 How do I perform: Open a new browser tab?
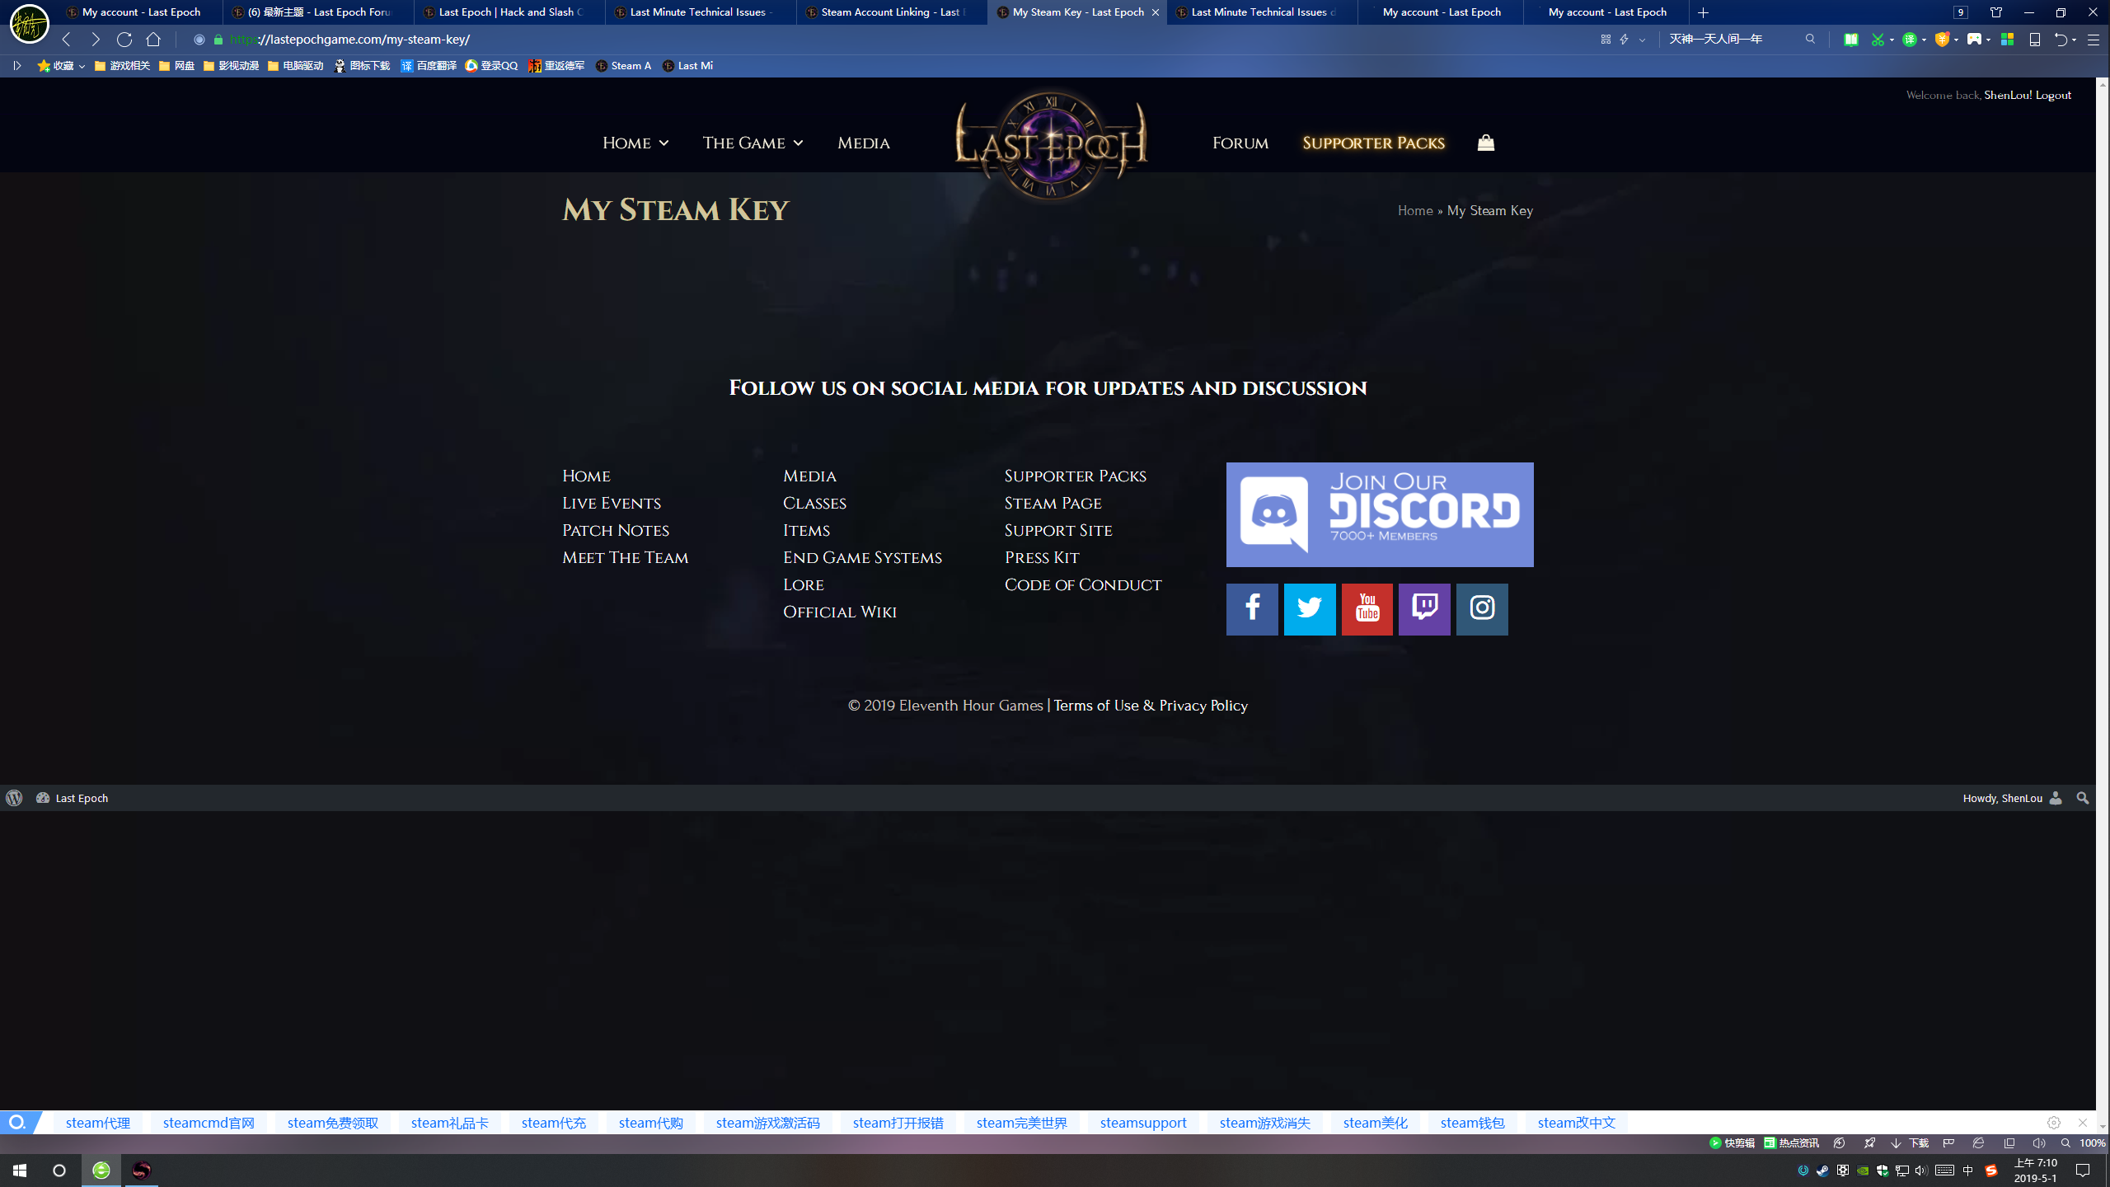(1704, 12)
